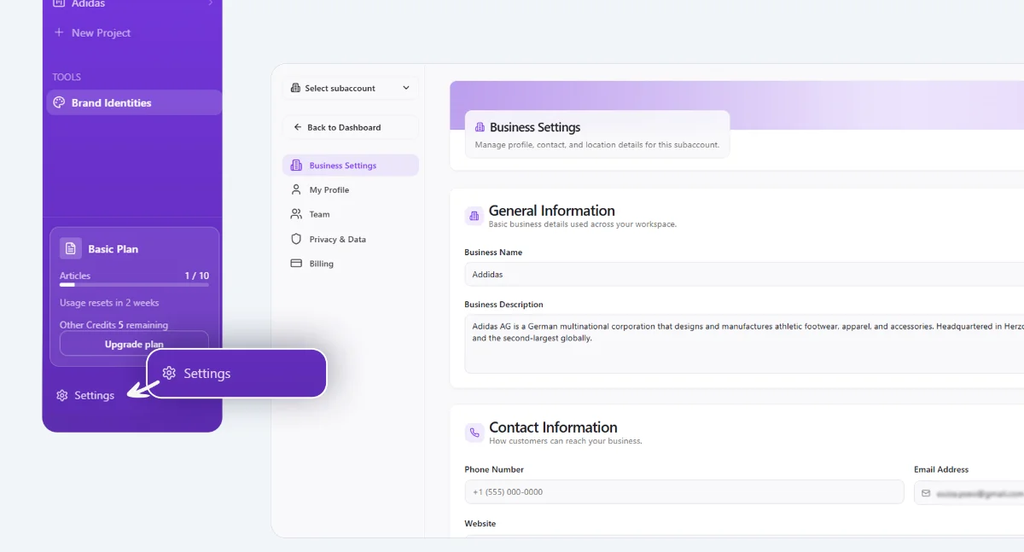Click the '1 / 10' articles count
The height and width of the screenshot is (552, 1024).
coord(197,276)
